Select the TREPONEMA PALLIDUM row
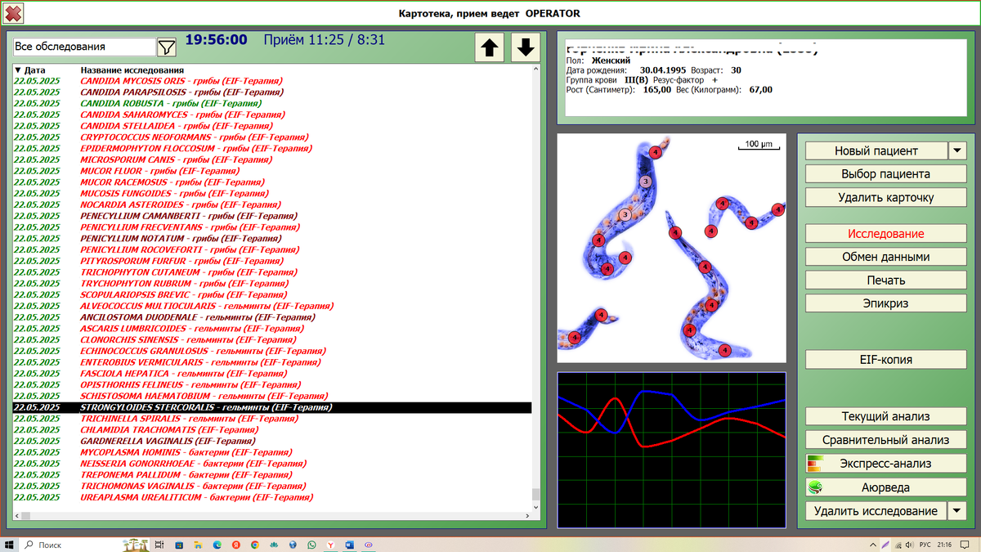The width and height of the screenshot is (981, 552). (271, 474)
